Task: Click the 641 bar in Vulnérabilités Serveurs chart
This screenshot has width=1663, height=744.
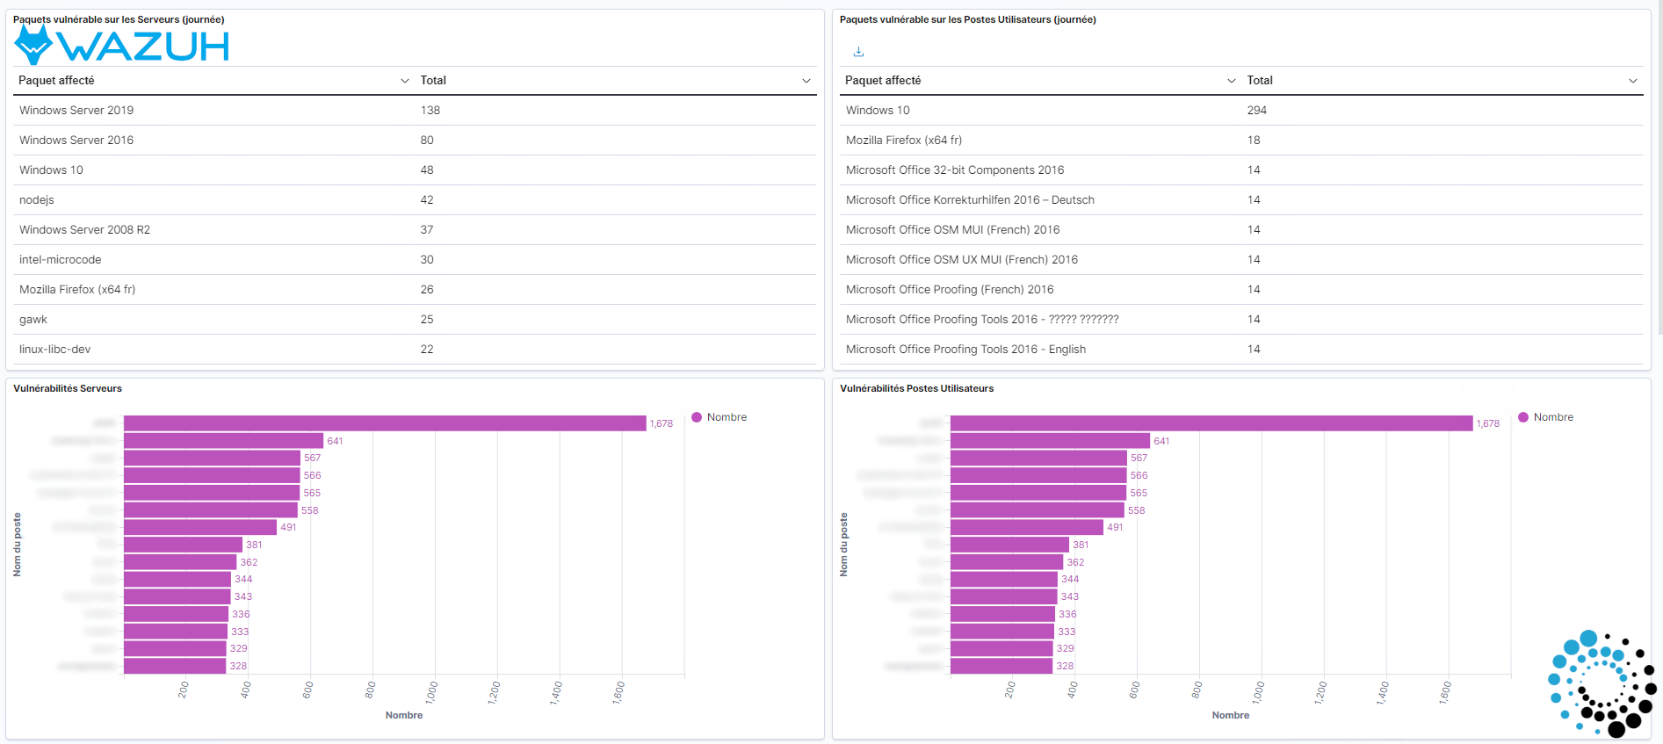Action: coord(223,441)
